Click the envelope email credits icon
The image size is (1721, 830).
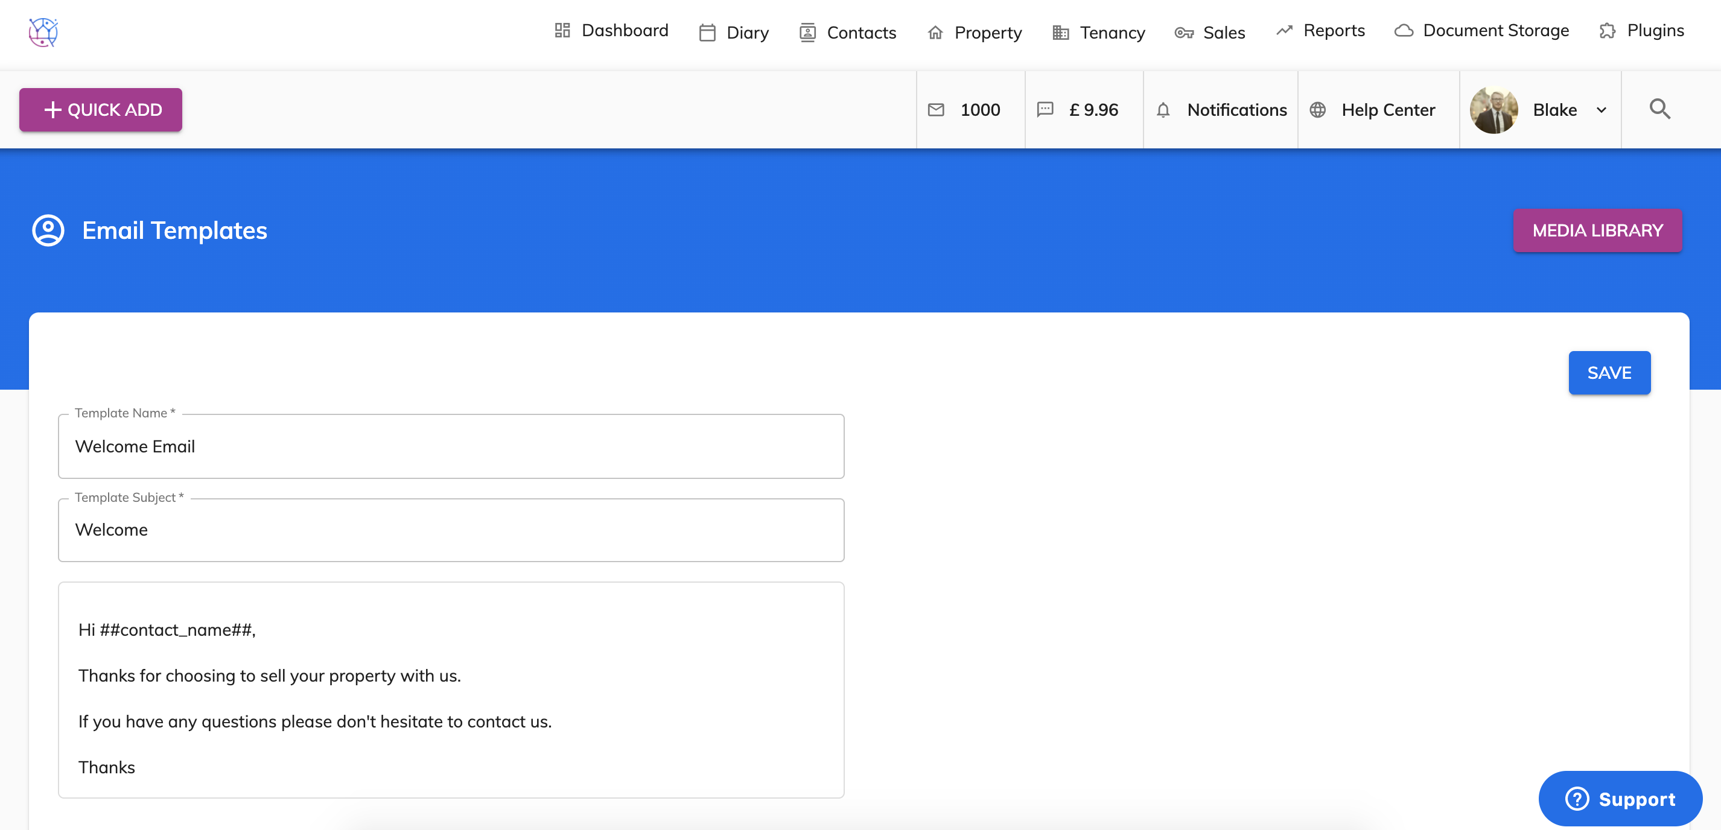point(936,110)
